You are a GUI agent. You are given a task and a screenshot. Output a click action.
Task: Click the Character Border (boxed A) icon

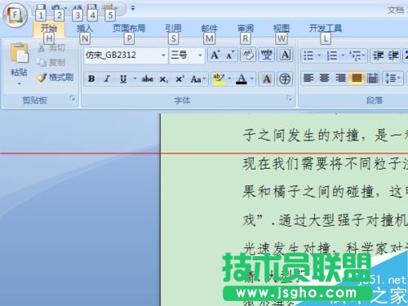coord(285,55)
